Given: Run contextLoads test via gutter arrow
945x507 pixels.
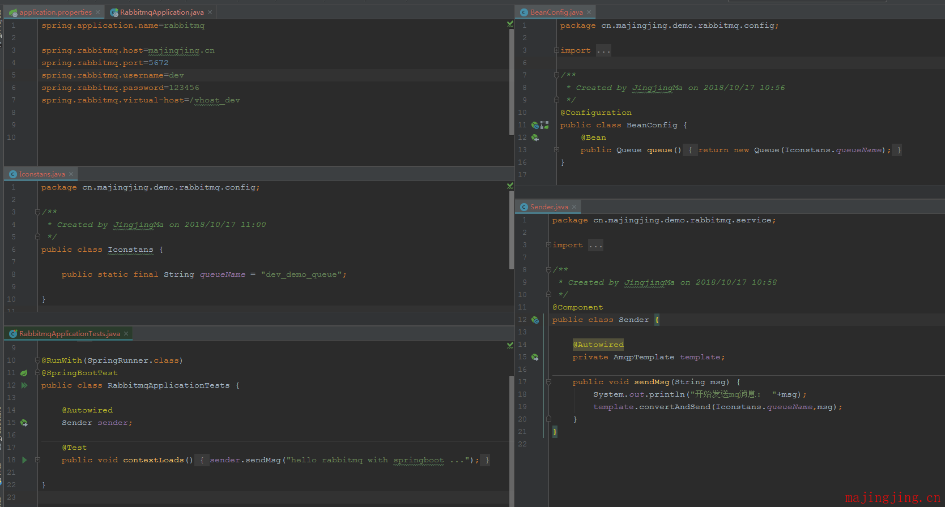Looking at the screenshot, I should [24, 460].
